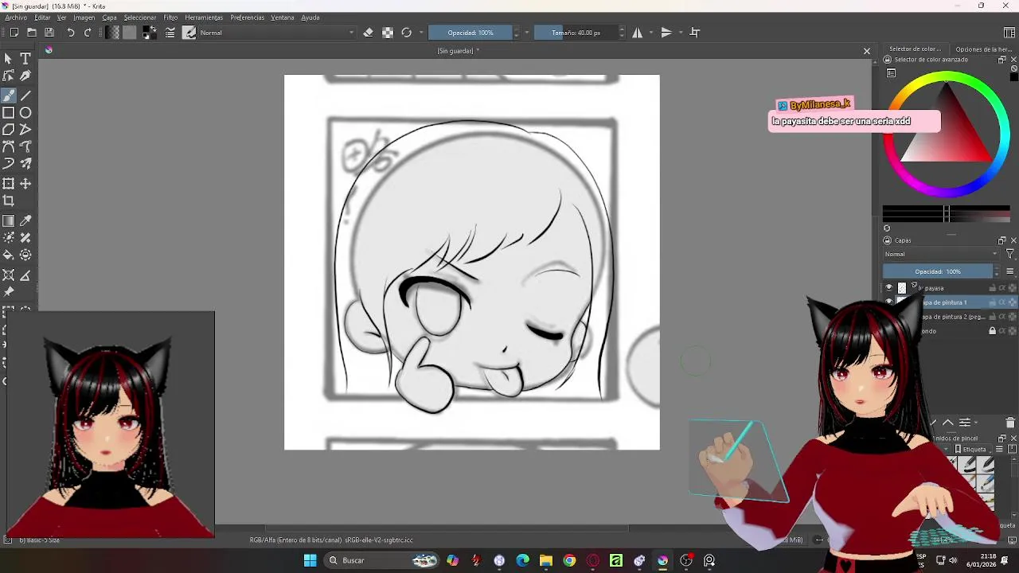The image size is (1019, 573).
Task: Create a new document from toolbar
Action: pyautogui.click(x=14, y=33)
